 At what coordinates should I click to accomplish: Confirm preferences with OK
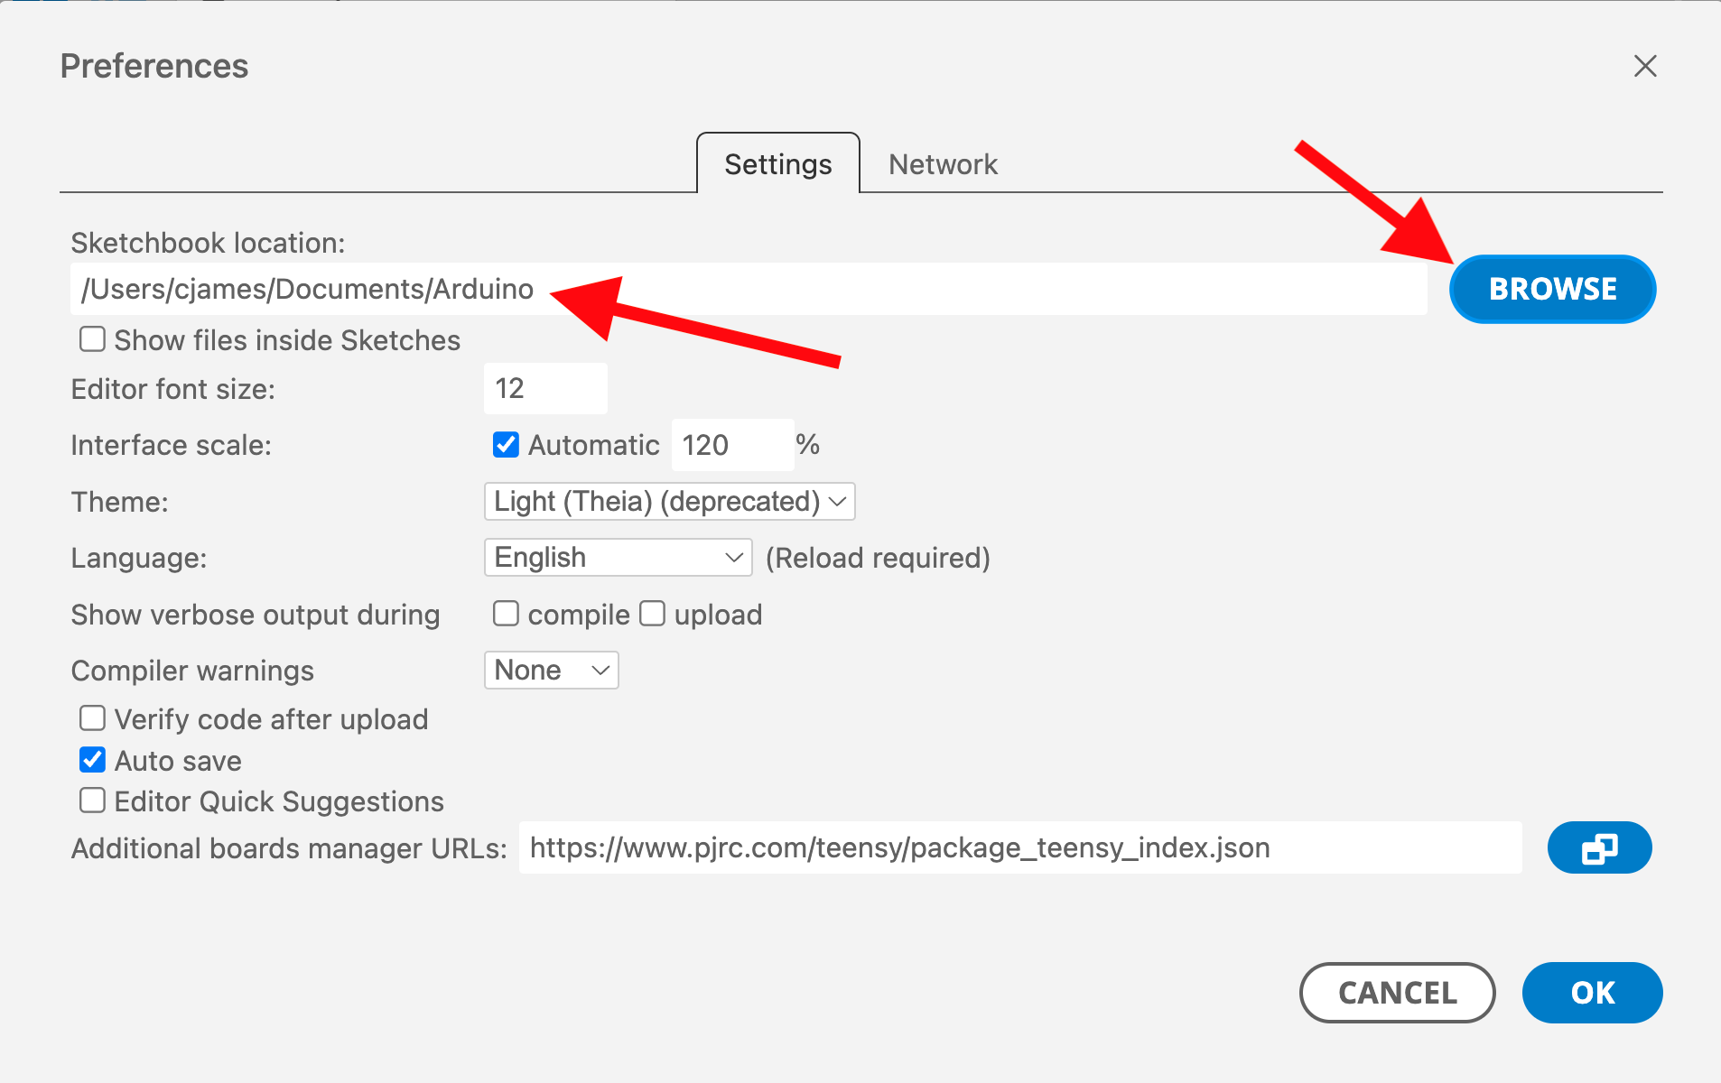coord(1592,993)
